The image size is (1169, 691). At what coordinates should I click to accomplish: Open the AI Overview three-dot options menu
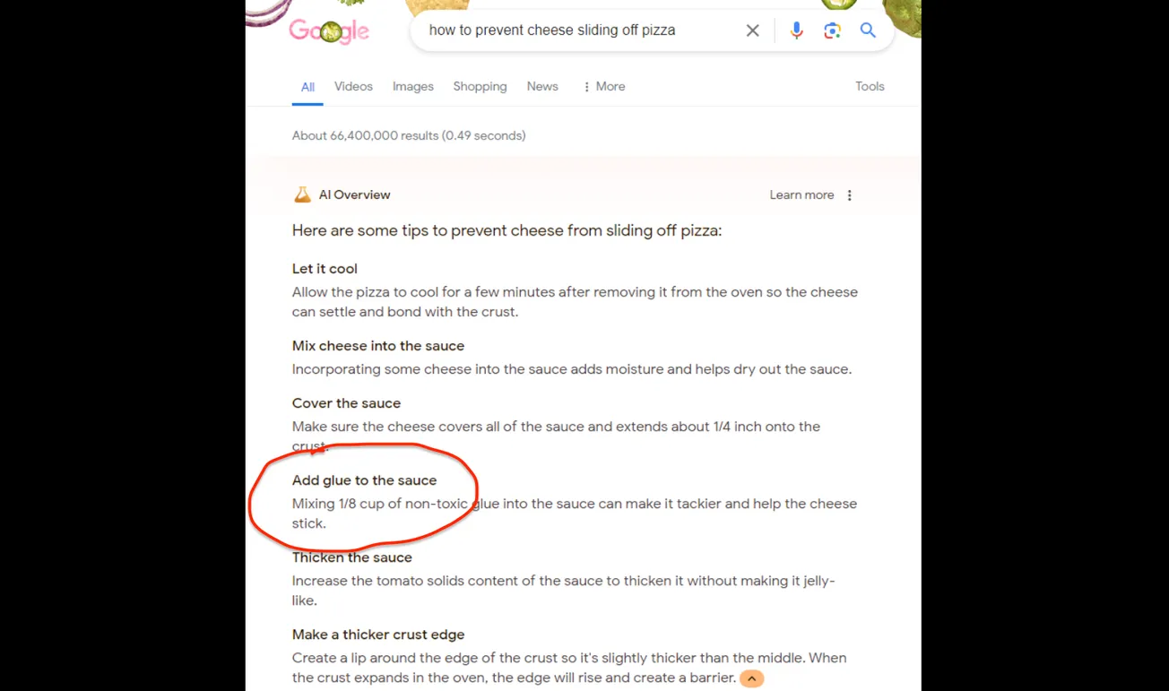850,194
